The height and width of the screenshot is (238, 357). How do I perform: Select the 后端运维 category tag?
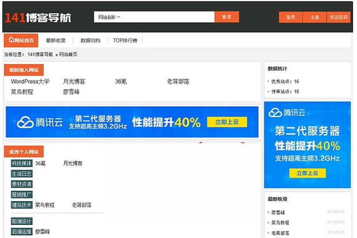tap(21, 232)
